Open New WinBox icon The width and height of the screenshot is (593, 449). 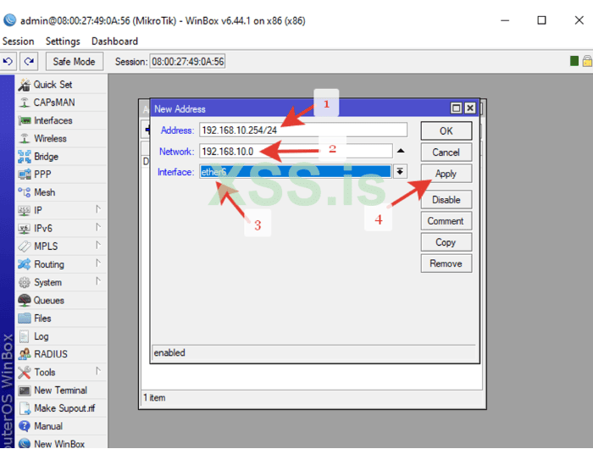pos(25,443)
